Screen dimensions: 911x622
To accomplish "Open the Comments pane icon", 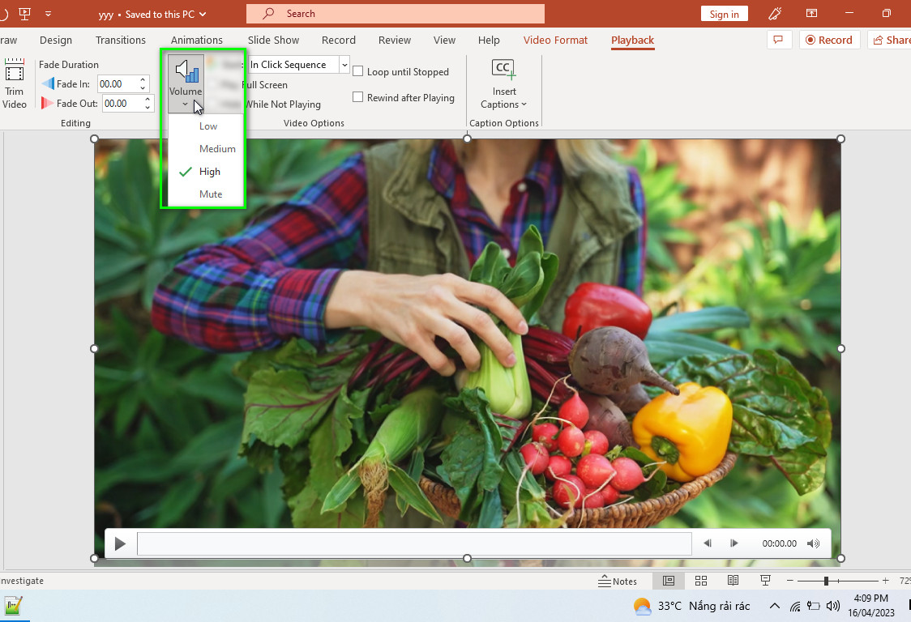I will pyautogui.click(x=779, y=40).
